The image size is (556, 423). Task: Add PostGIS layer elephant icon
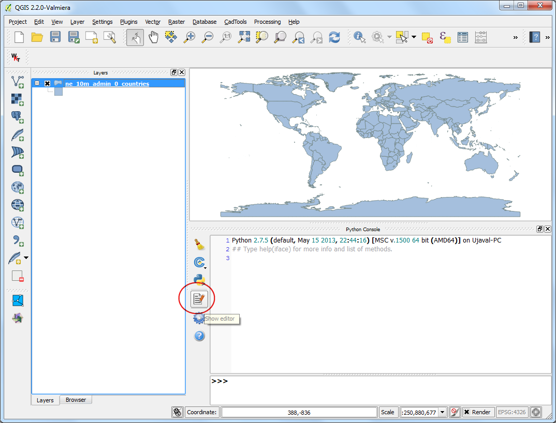(x=18, y=117)
